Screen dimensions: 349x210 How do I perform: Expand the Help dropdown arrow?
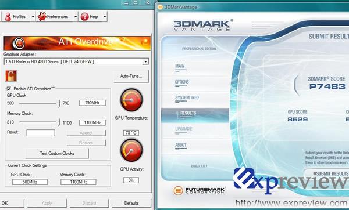point(105,17)
